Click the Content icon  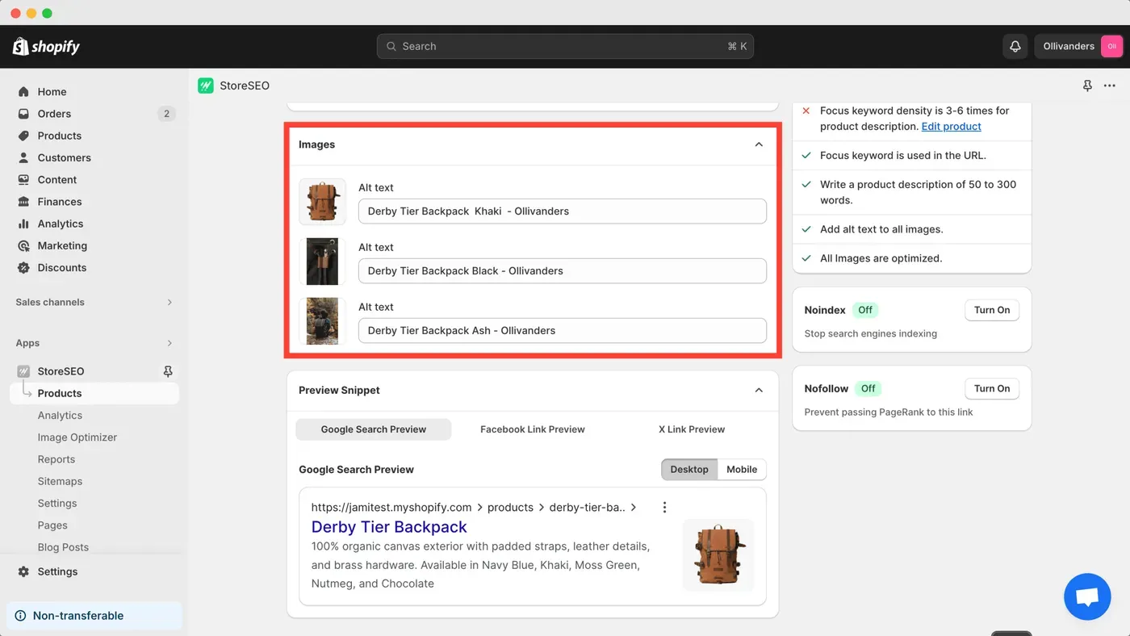coord(23,179)
